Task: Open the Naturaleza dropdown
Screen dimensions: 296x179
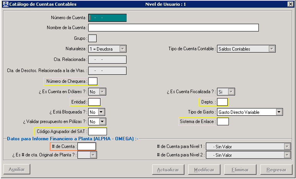Action: (x=122, y=49)
